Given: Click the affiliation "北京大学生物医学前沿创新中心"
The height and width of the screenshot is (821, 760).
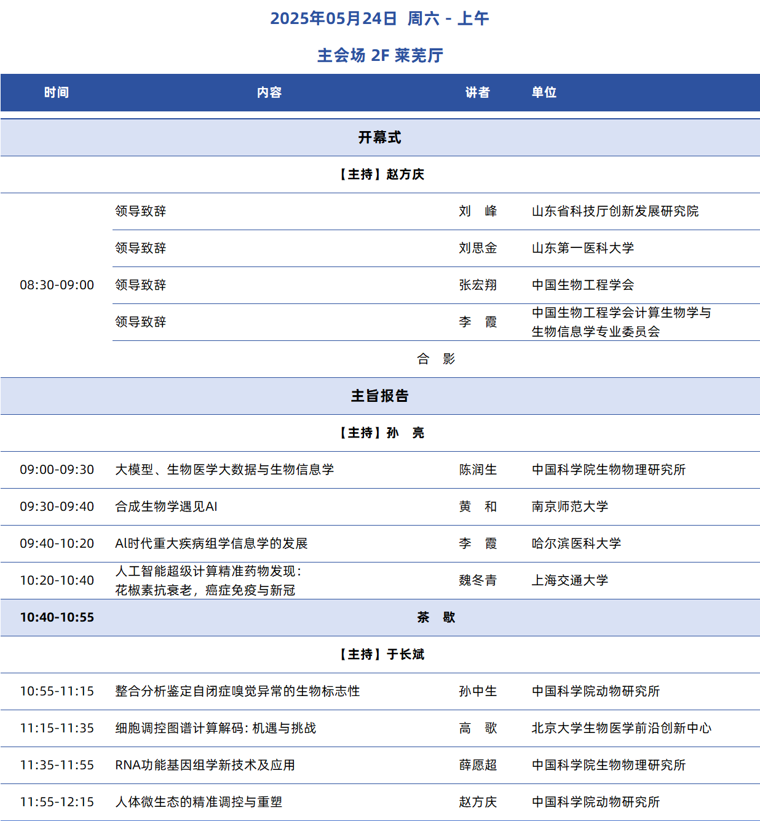Looking at the screenshot, I should (x=622, y=728).
